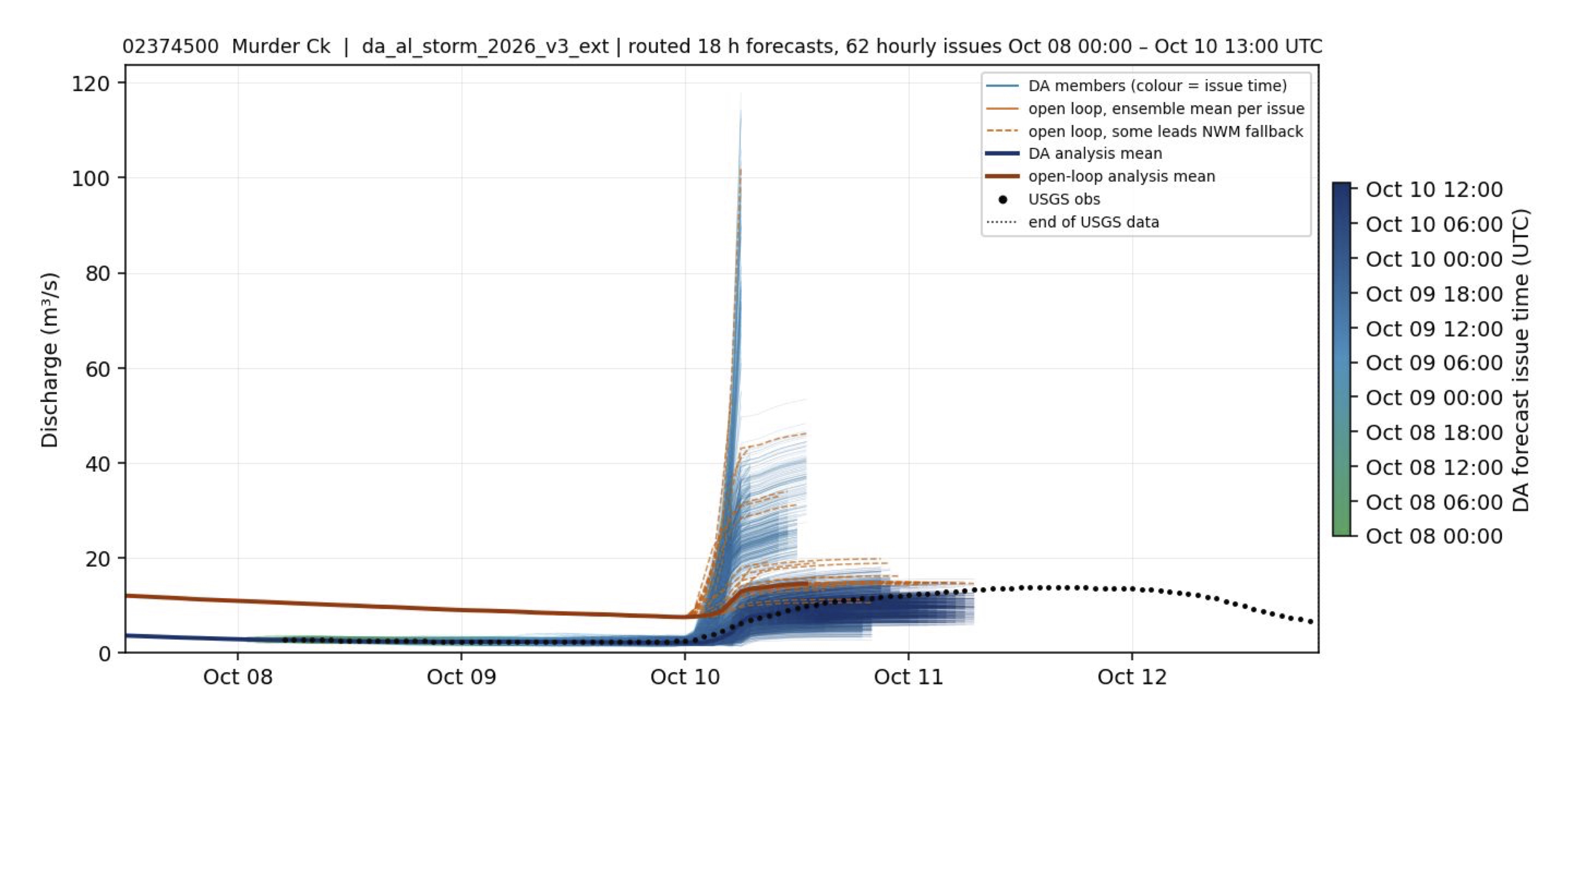Click colorbar tick 'Oct 08 18:00'
The height and width of the screenshot is (885, 1574).
[1434, 432]
